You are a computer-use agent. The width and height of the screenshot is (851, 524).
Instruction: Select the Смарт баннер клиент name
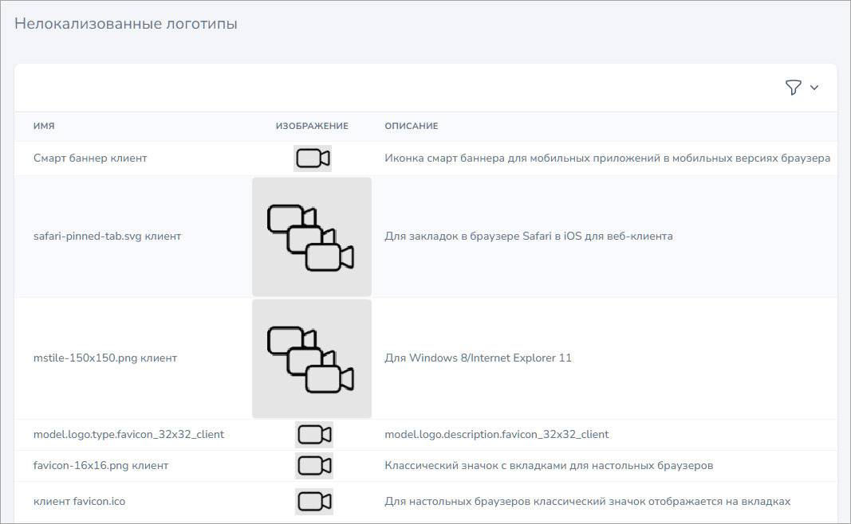pyautogui.click(x=90, y=158)
